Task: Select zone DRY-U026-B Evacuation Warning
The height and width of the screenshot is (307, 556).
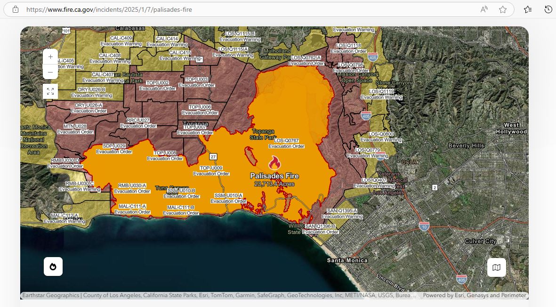Action: click(x=91, y=93)
